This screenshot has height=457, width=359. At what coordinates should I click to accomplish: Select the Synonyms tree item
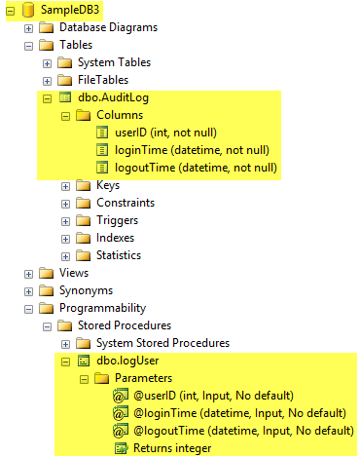click(x=86, y=290)
